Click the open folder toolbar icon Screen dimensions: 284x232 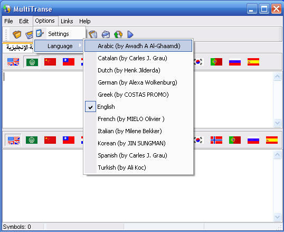[x=17, y=34]
